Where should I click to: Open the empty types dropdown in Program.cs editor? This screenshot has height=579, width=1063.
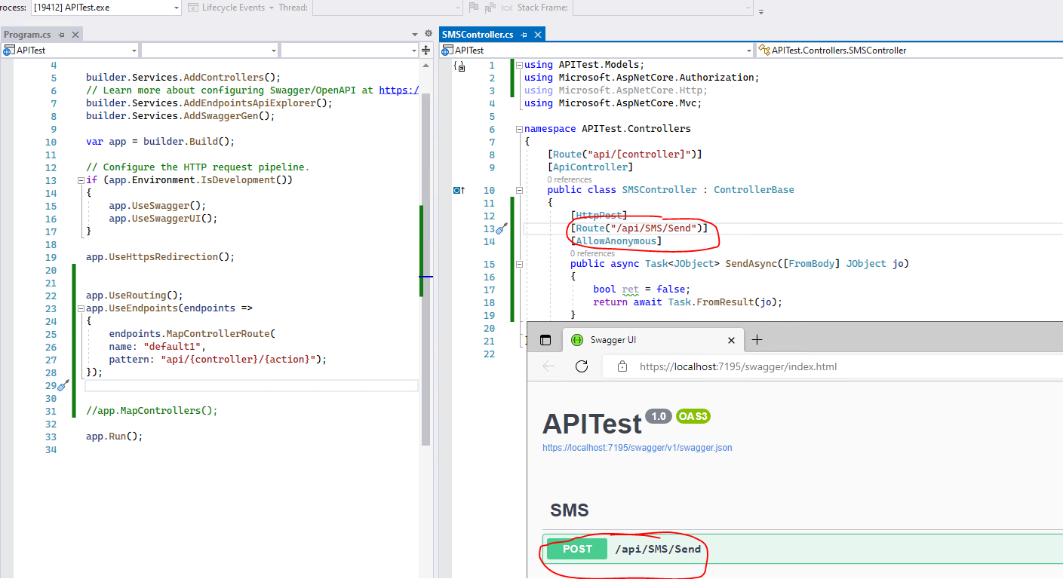pos(210,51)
